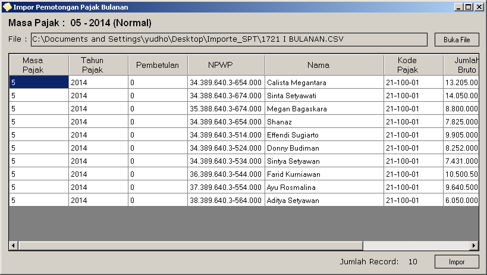Viewport: 487px width, 275px height.
Task: Select the name cell Aditya Setyawan
Action: (x=324, y=200)
